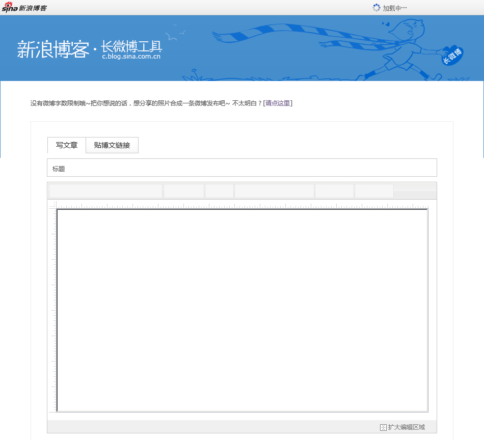The height and width of the screenshot is (440, 484).
Task: Click the c.blog.sina.com.cn banner text
Action: (131, 57)
